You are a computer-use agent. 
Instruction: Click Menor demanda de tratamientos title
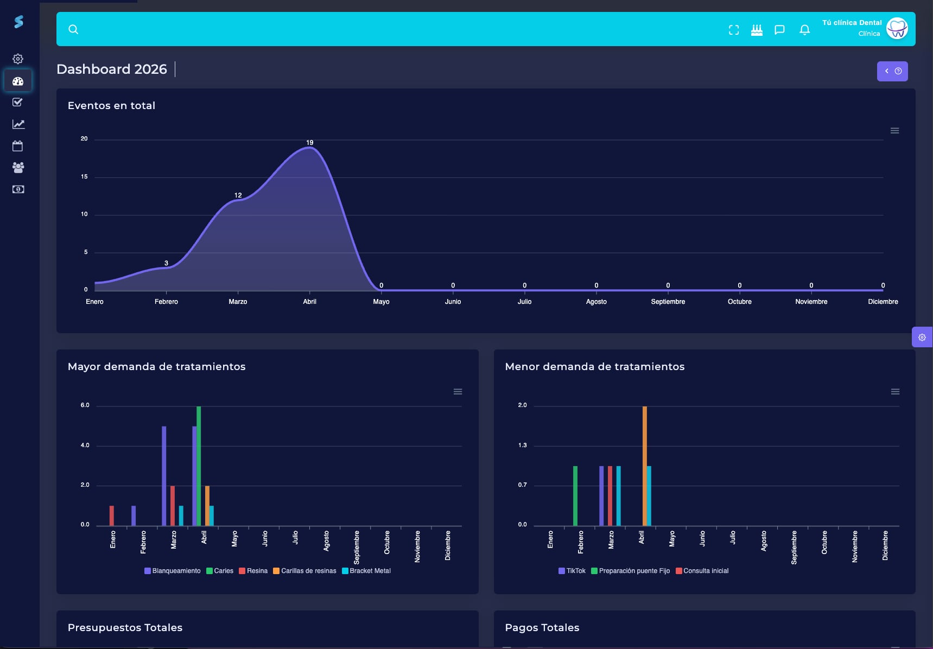click(x=594, y=367)
